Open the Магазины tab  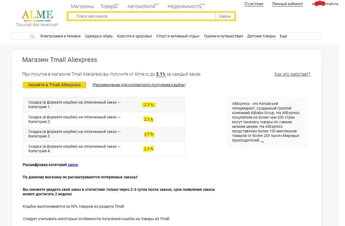[x=82, y=6]
